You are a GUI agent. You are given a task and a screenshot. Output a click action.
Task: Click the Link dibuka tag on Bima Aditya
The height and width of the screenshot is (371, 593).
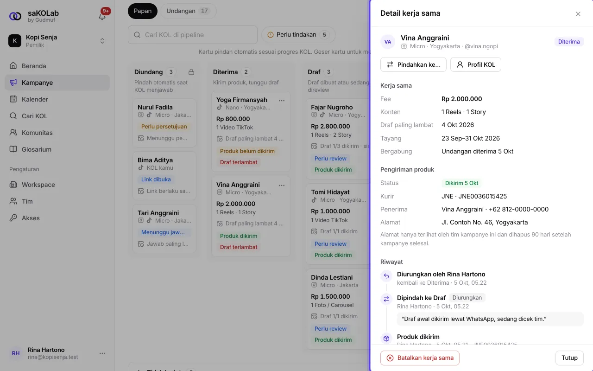(156, 179)
